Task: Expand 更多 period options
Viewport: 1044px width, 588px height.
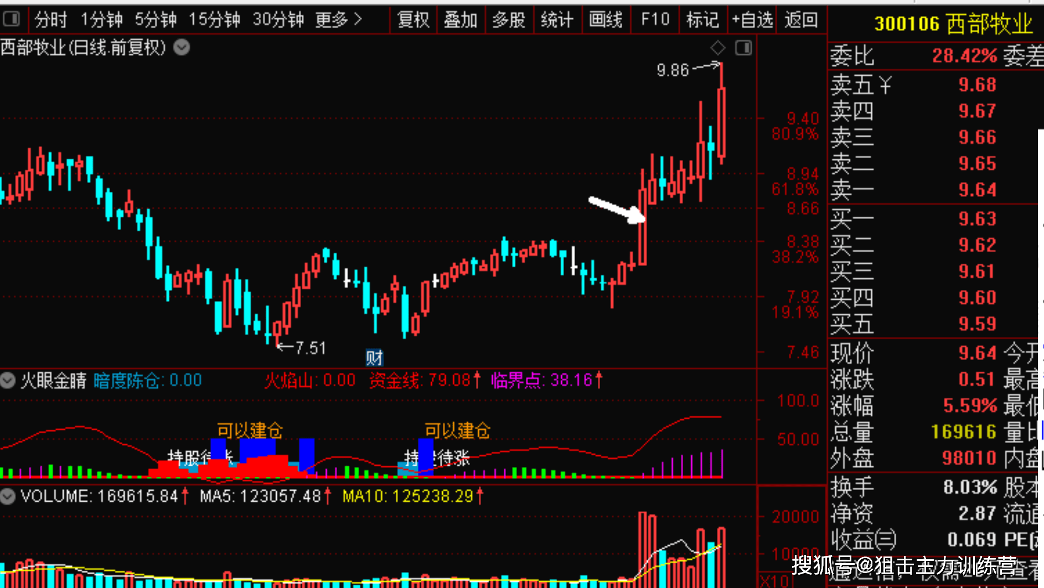Action: coord(338,20)
